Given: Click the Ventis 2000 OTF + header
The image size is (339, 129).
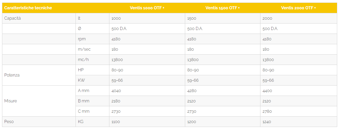Looking at the screenshot, I should pos(298,8).
